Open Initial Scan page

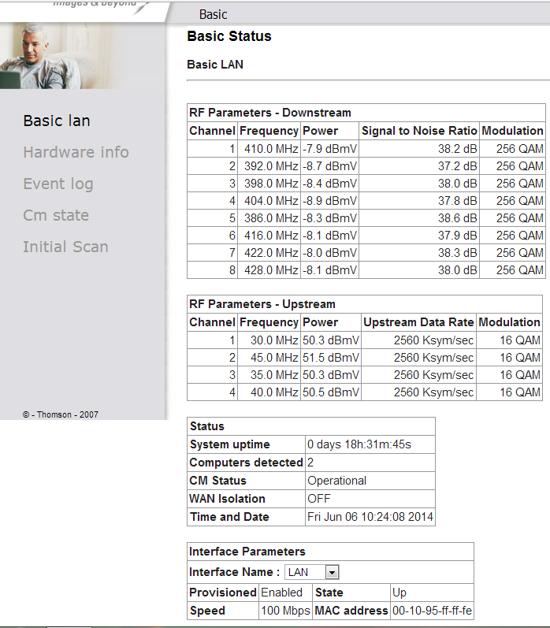coord(65,247)
